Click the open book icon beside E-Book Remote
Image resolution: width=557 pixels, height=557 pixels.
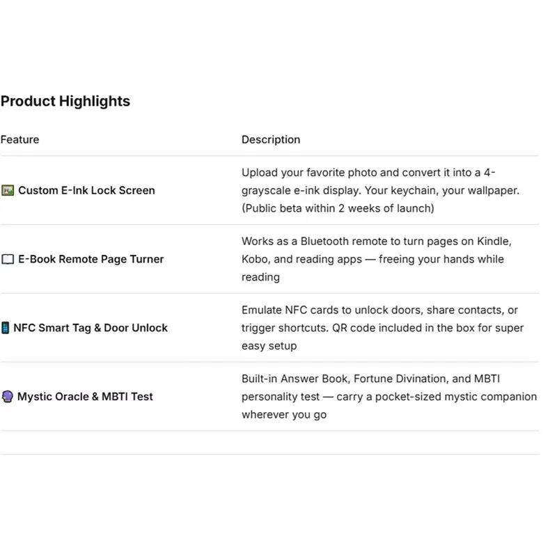[x=8, y=259]
